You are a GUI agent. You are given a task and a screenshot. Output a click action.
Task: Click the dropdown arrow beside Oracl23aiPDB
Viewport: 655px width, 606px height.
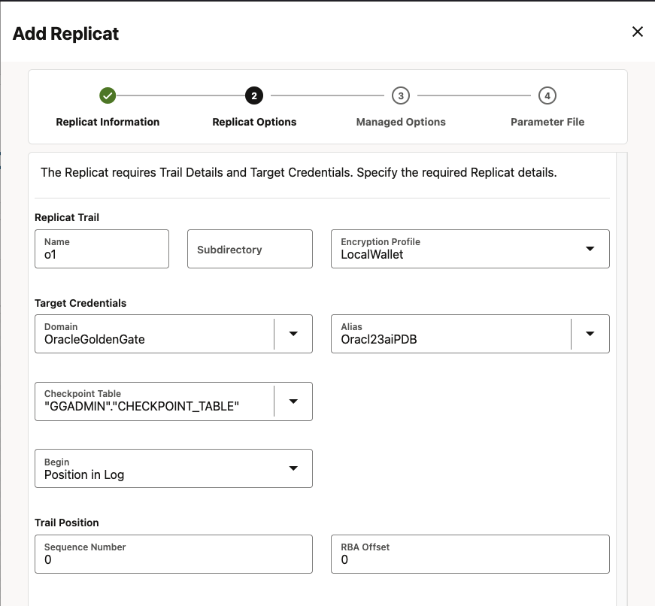coord(590,334)
